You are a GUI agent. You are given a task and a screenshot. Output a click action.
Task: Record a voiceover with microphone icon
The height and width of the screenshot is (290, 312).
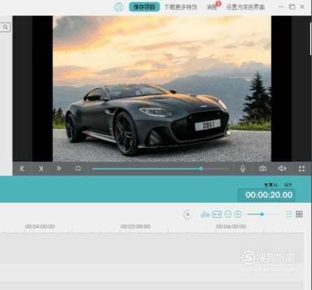(243, 168)
